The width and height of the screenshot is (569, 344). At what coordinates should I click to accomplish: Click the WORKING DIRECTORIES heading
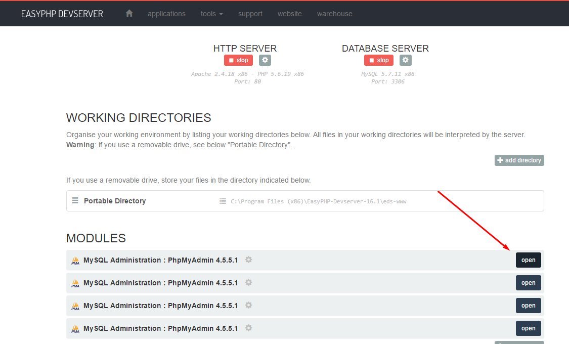tap(139, 118)
